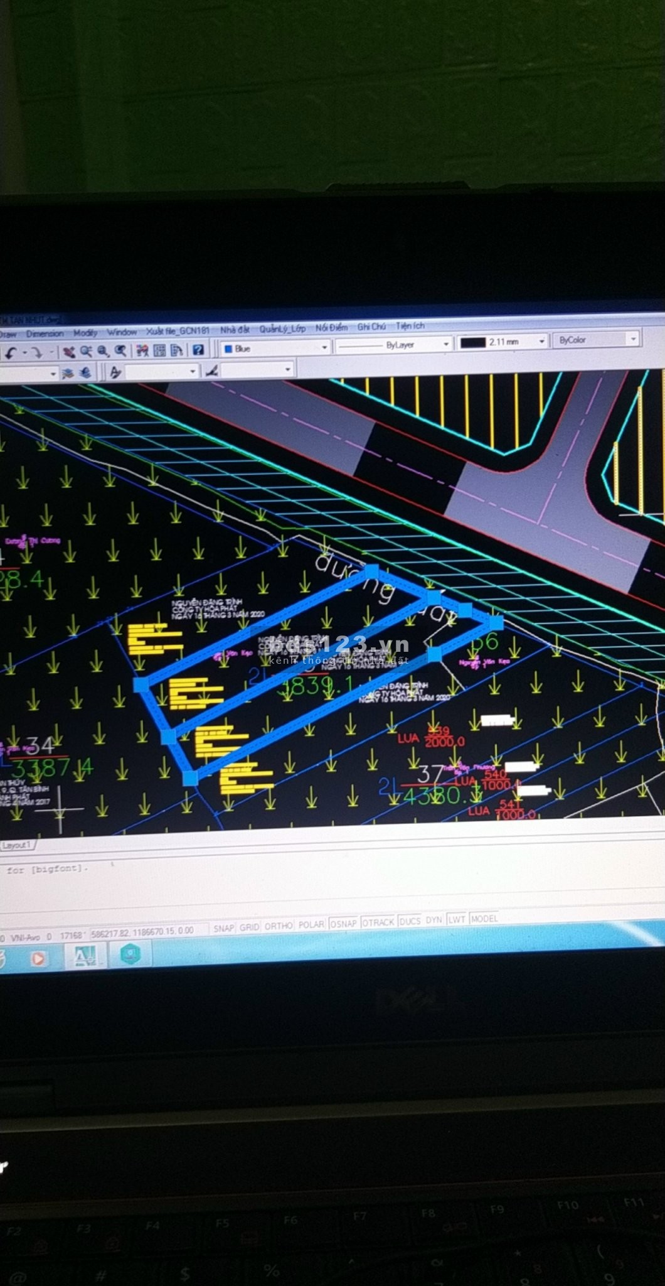Viewport: 665px width, 1286px height.
Task: Open the Redo history dropdown arrow
Action: tap(51, 353)
